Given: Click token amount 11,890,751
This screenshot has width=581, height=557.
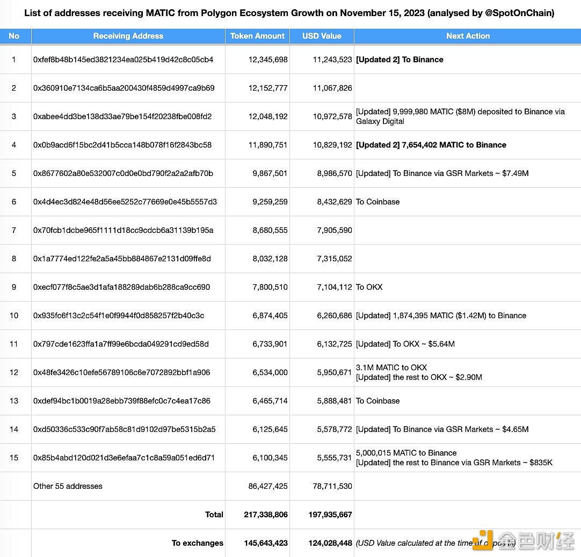Looking at the screenshot, I should pyautogui.click(x=268, y=145).
